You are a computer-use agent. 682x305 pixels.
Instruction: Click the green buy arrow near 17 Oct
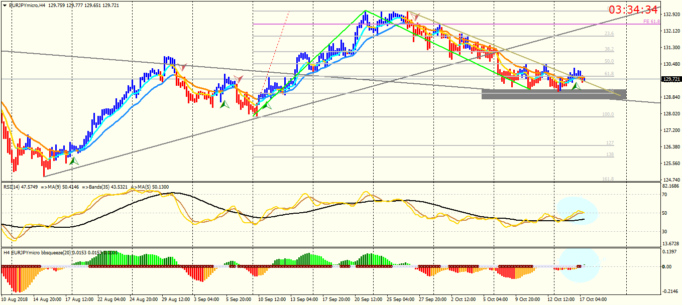click(x=576, y=86)
